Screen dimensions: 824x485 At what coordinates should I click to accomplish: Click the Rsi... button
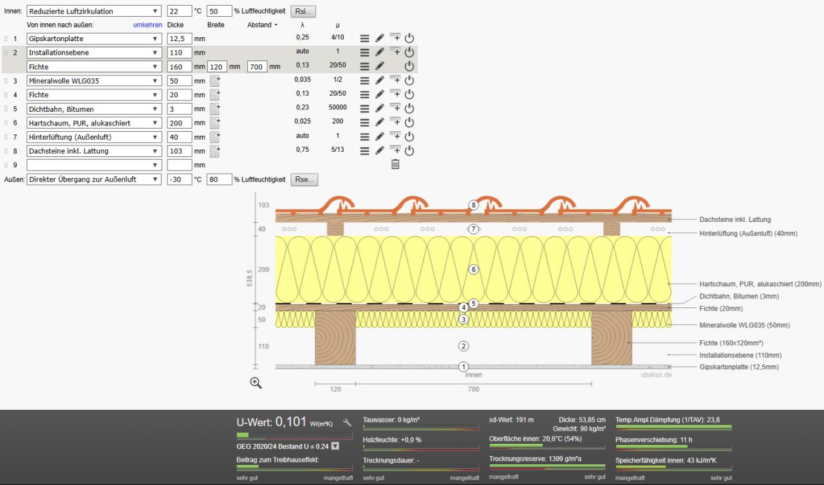pyautogui.click(x=303, y=12)
